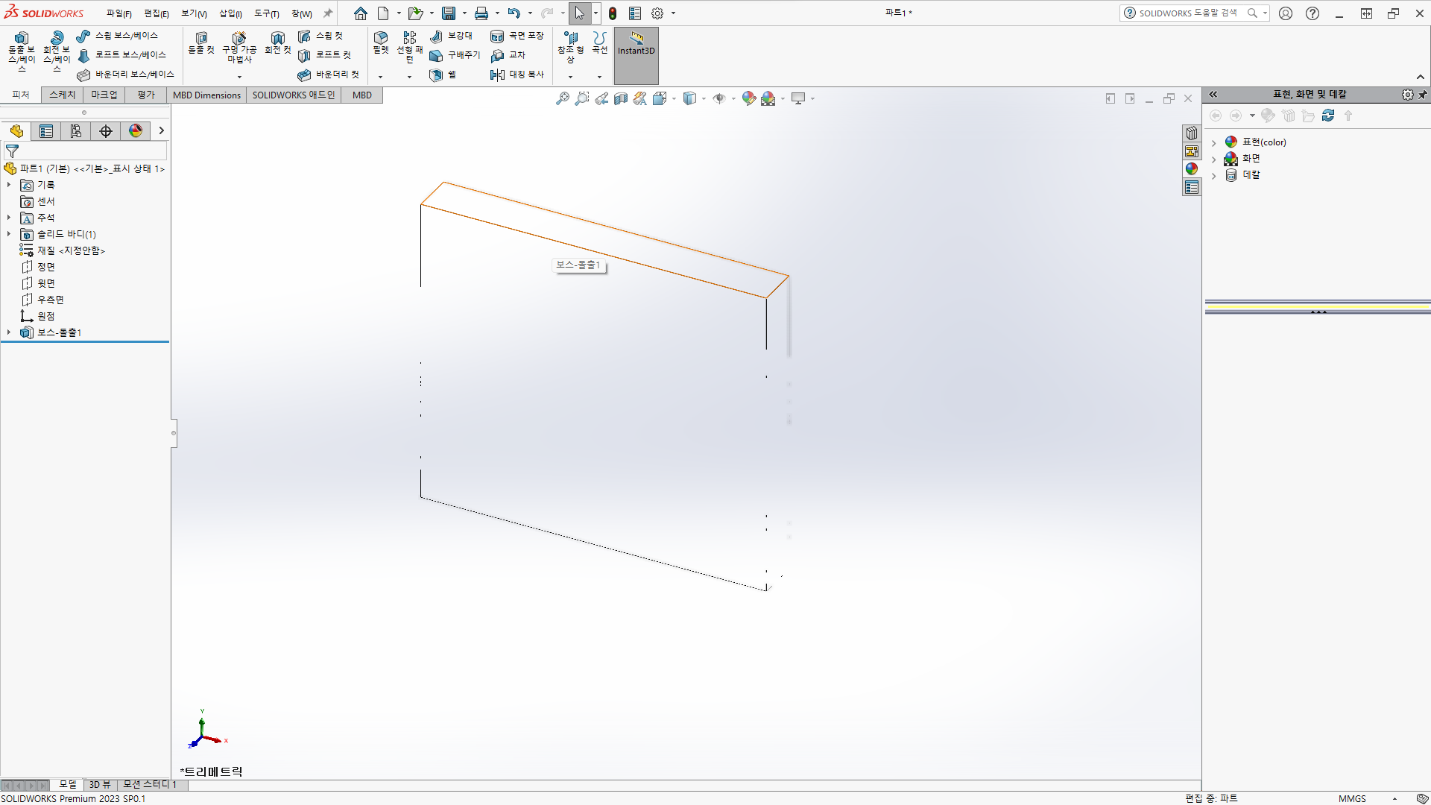Select the Revolved Boss/Base tool
The width and height of the screenshot is (1431, 805).
tap(57, 51)
